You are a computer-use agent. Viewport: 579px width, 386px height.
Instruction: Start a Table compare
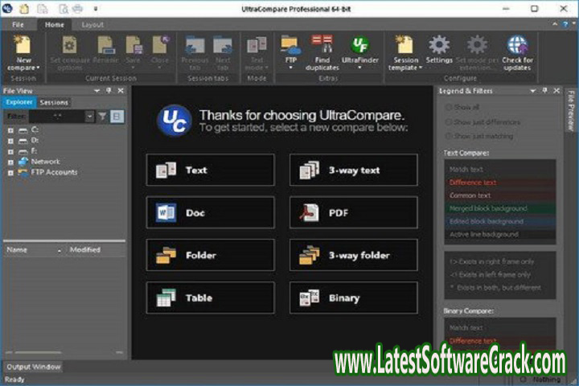[211, 298]
